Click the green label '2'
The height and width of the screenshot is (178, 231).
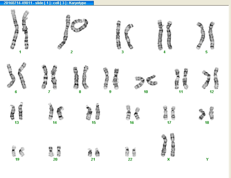coord(72,52)
